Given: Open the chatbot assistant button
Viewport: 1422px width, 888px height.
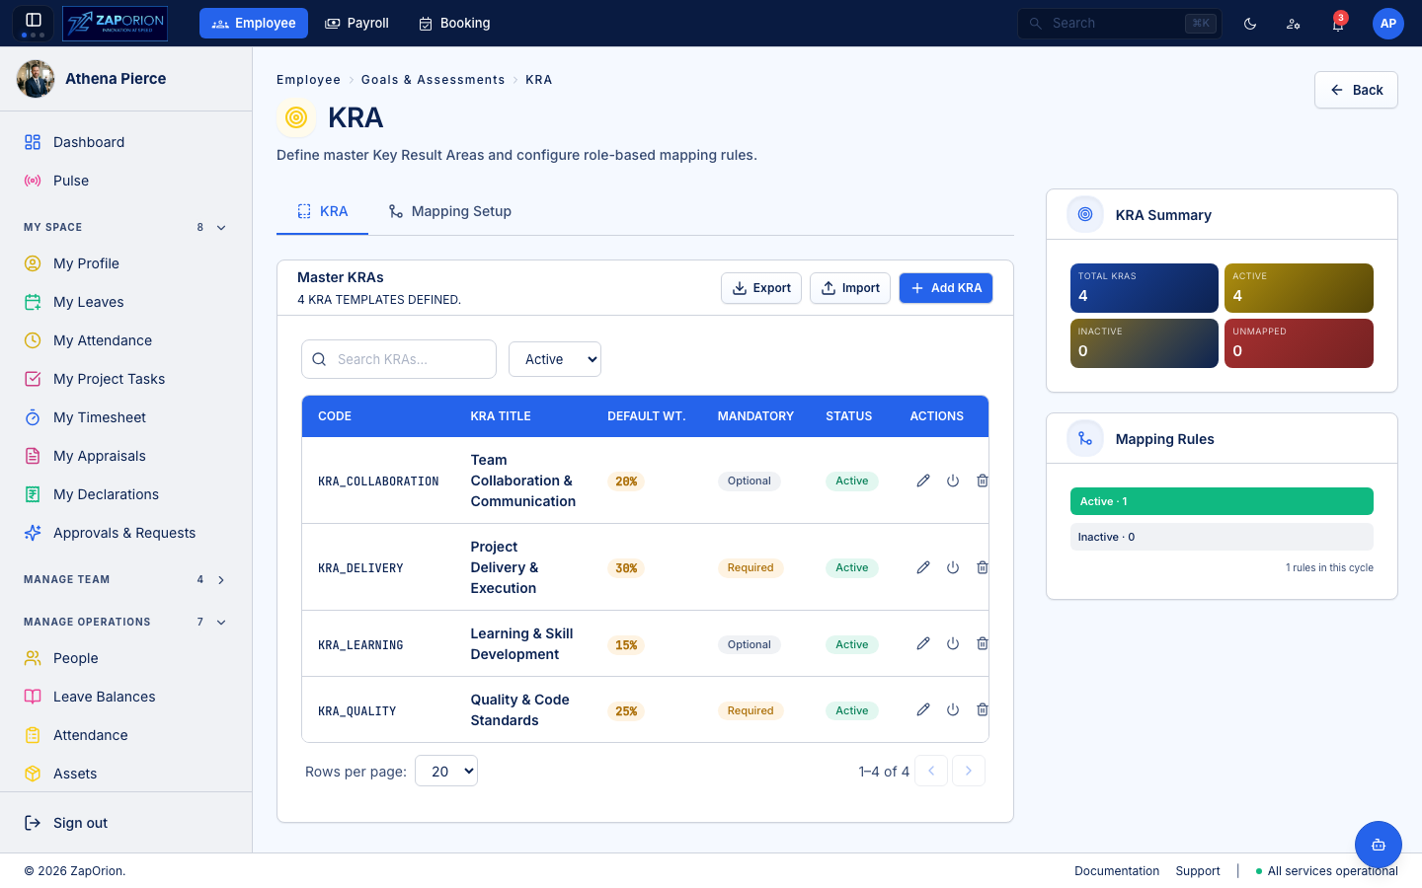Looking at the screenshot, I should [x=1379, y=845].
